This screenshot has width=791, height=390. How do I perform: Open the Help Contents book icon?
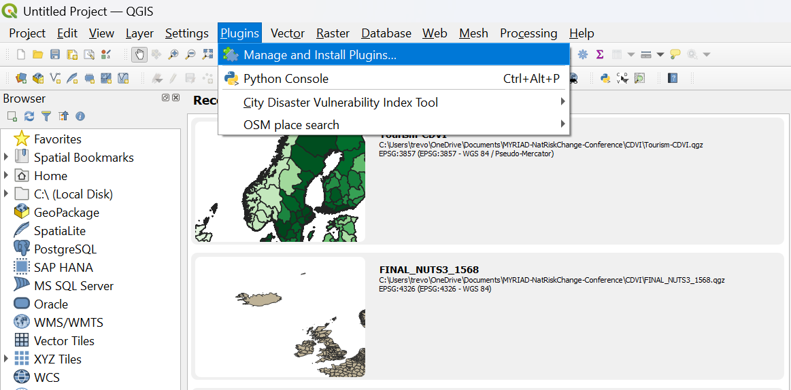(x=673, y=78)
